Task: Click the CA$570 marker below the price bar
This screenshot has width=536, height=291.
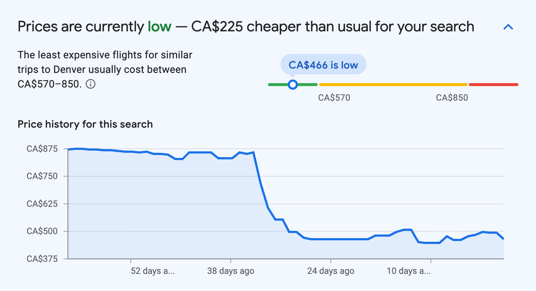Action: (x=333, y=97)
